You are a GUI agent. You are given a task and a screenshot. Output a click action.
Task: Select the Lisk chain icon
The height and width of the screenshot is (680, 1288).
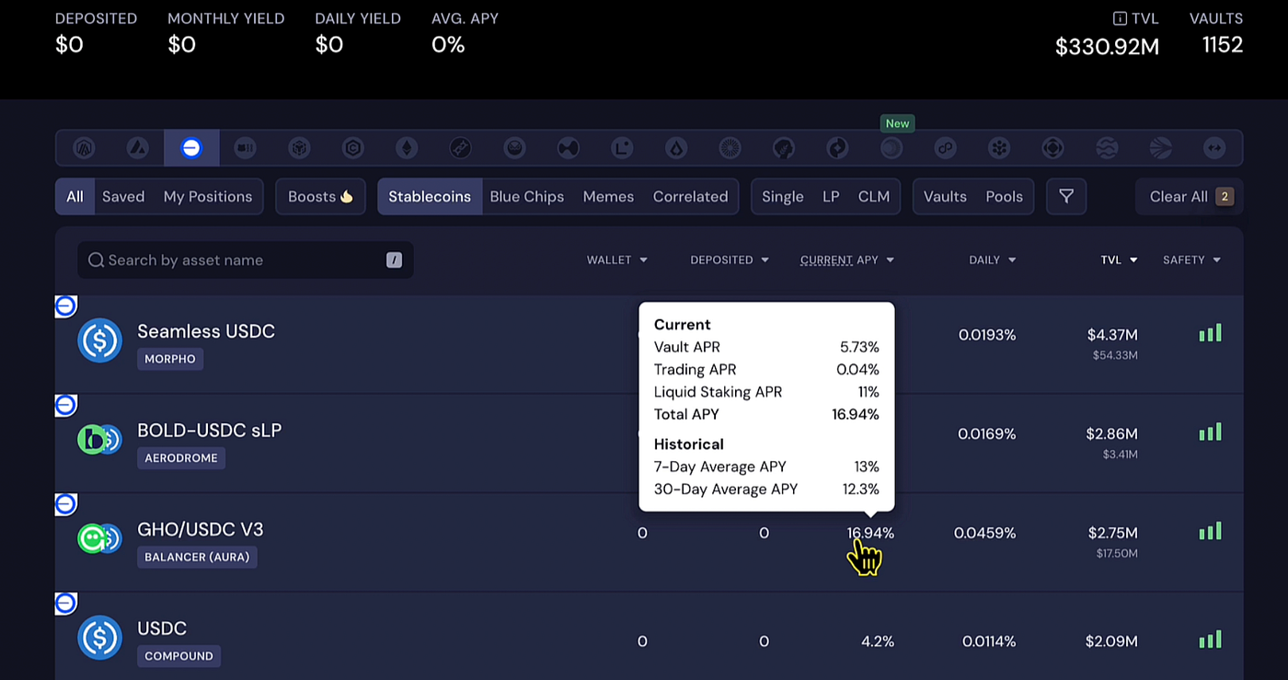(x=676, y=147)
